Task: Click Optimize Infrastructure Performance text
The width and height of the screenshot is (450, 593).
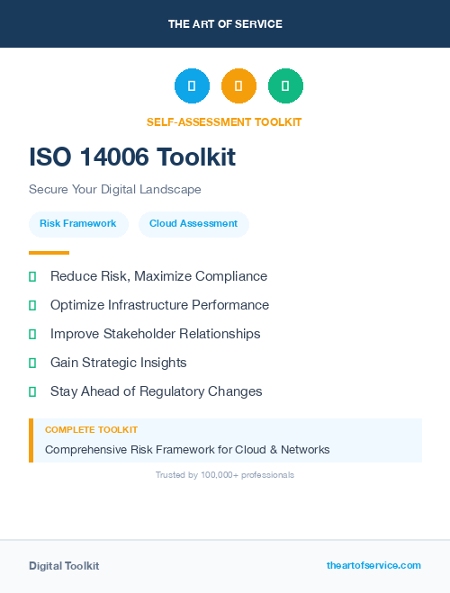Action: point(159,305)
